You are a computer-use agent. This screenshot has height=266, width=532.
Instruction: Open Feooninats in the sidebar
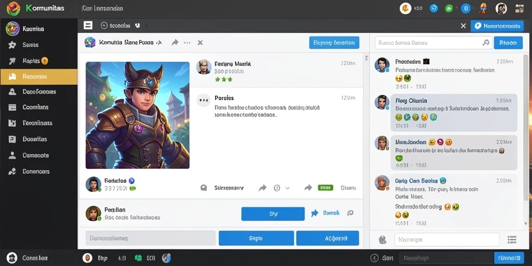tap(38, 123)
